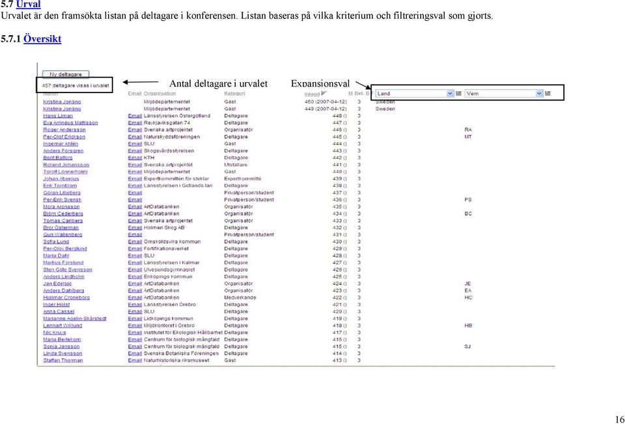Select the "449 (2007-04-12)" date cell
The image size is (625, 424).
click(326, 109)
